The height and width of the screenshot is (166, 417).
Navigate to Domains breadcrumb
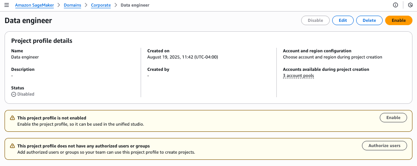pyautogui.click(x=72, y=5)
